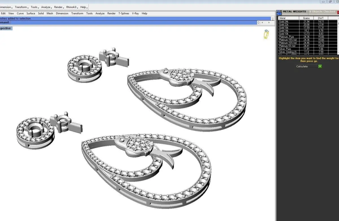Open the V-Ray menu

[x=135, y=13]
